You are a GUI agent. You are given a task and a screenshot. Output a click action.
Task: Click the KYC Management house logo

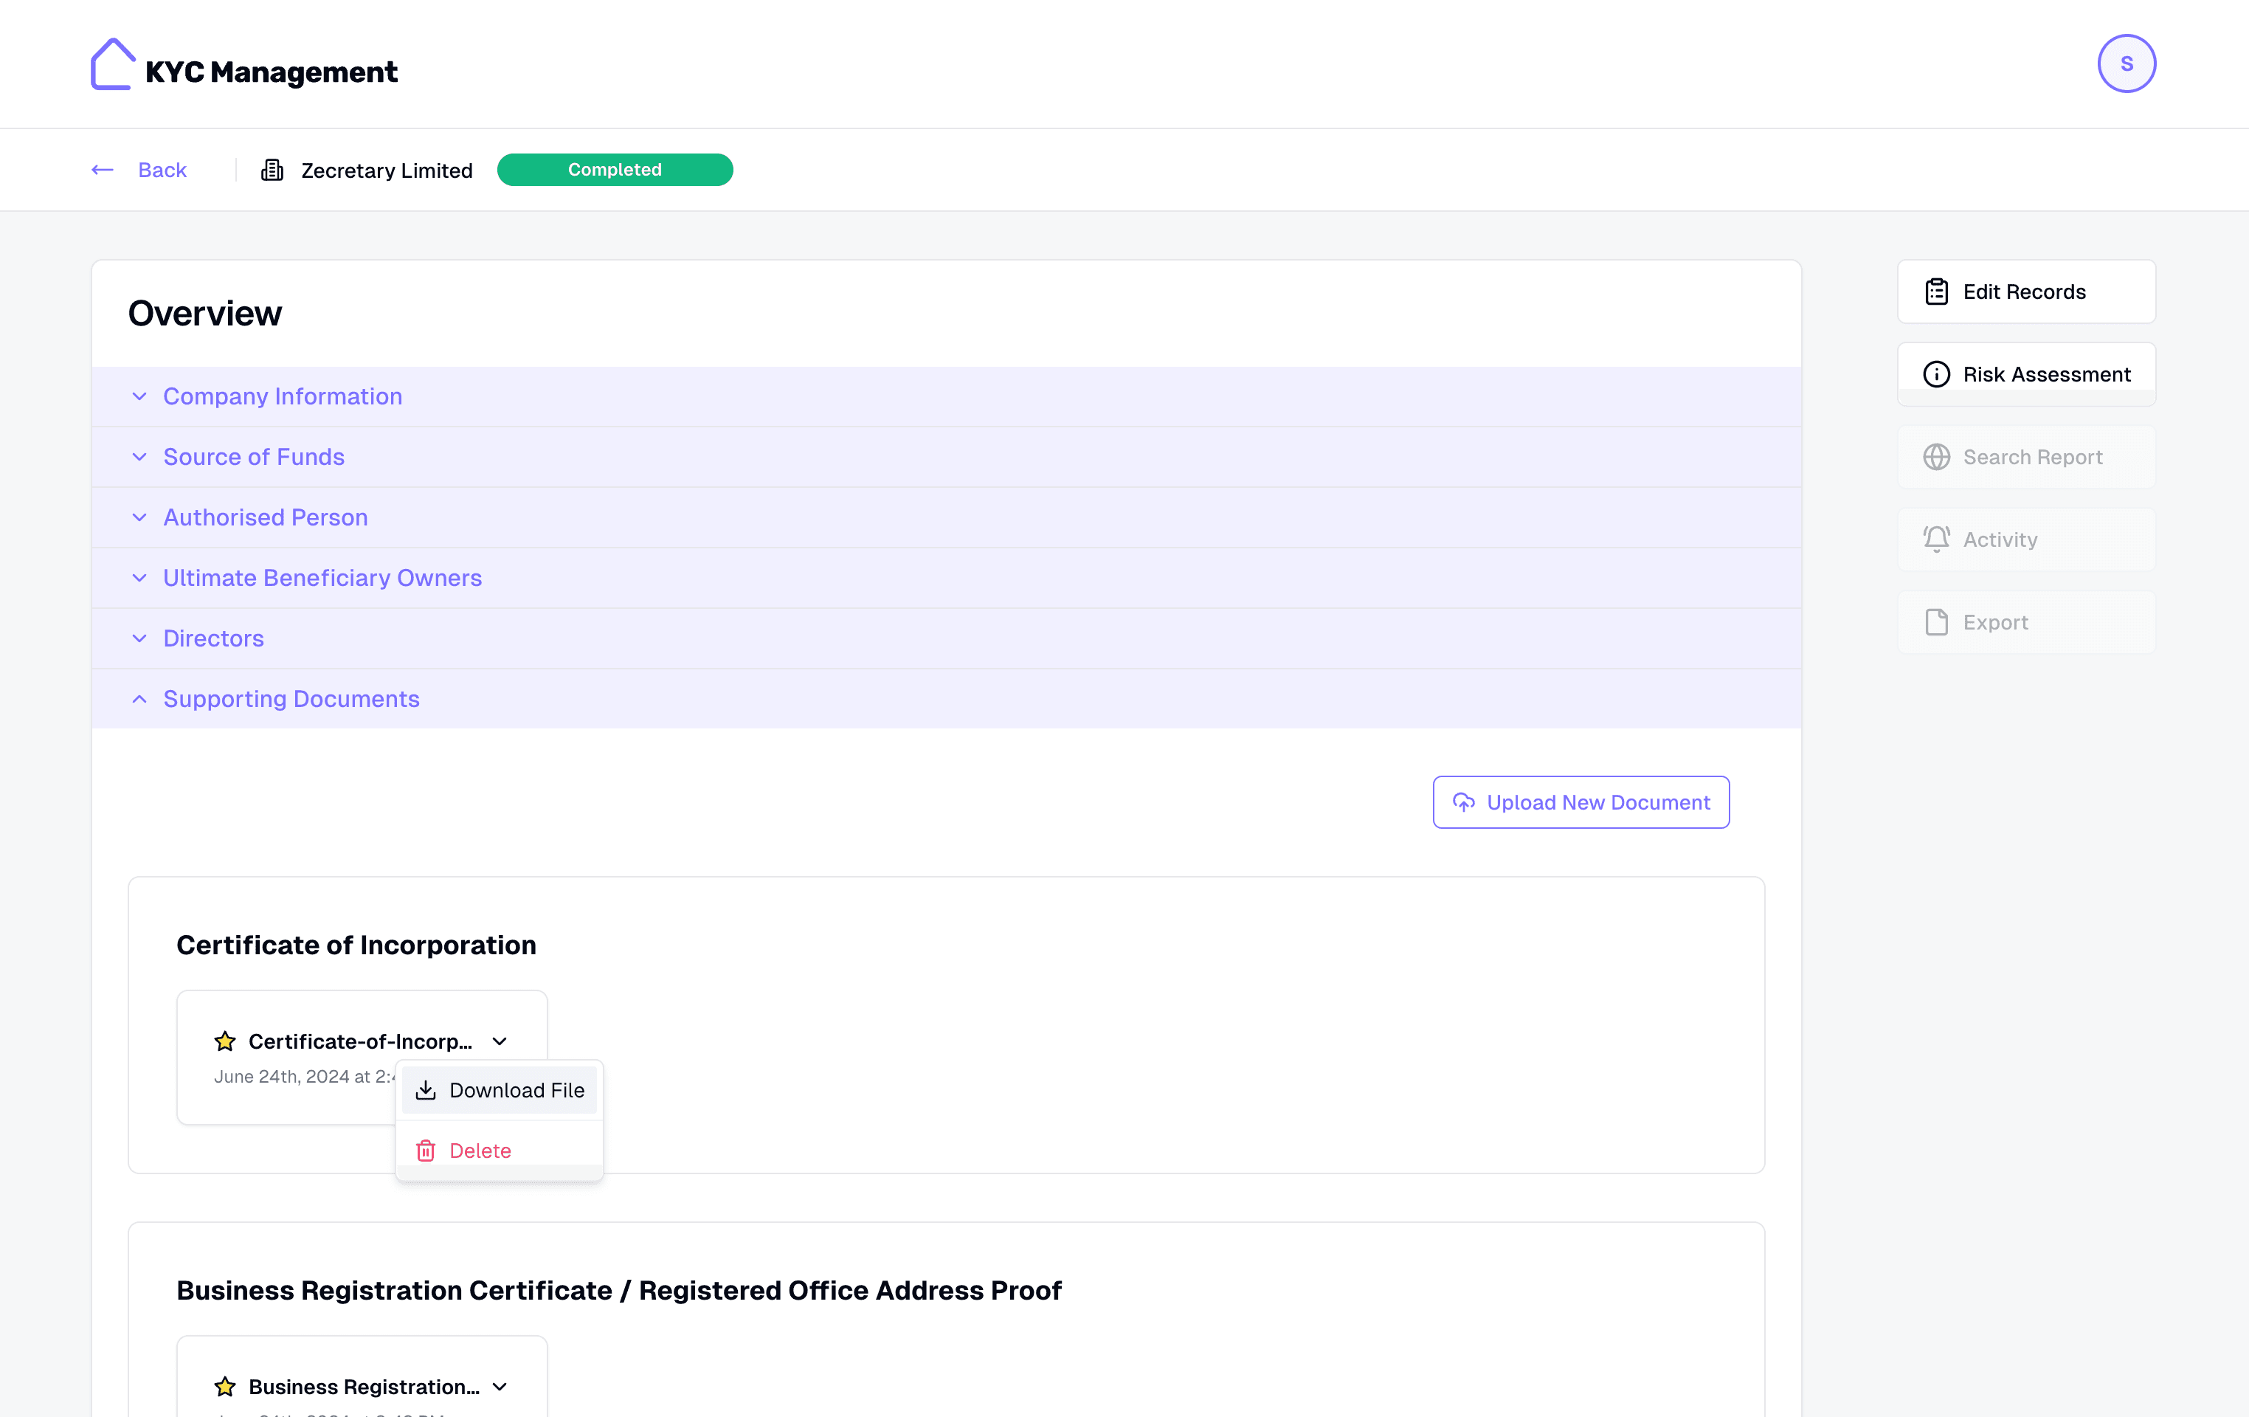pos(113,63)
